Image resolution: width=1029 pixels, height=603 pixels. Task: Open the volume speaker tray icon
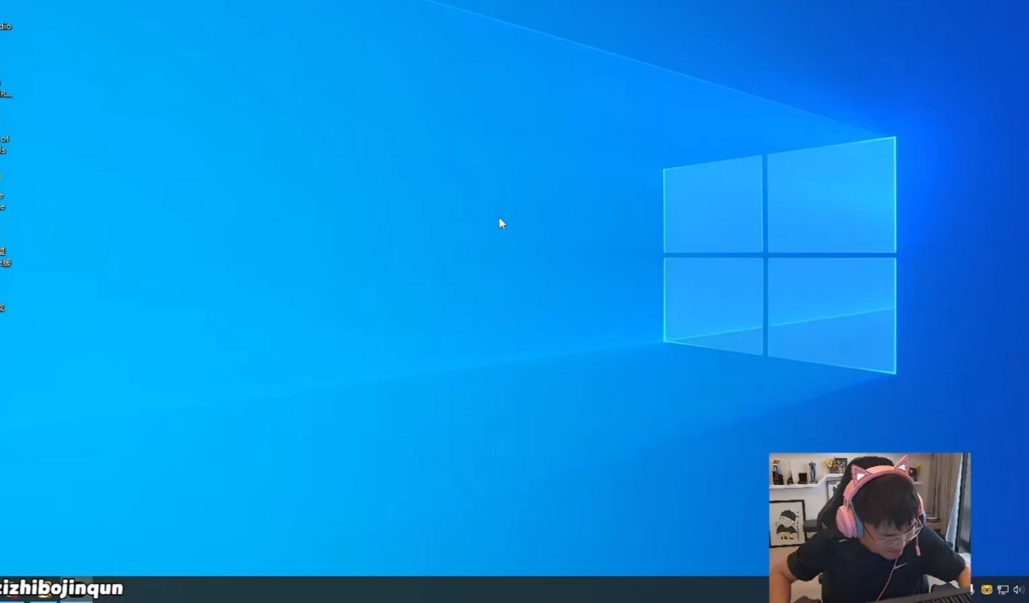[x=1019, y=590]
